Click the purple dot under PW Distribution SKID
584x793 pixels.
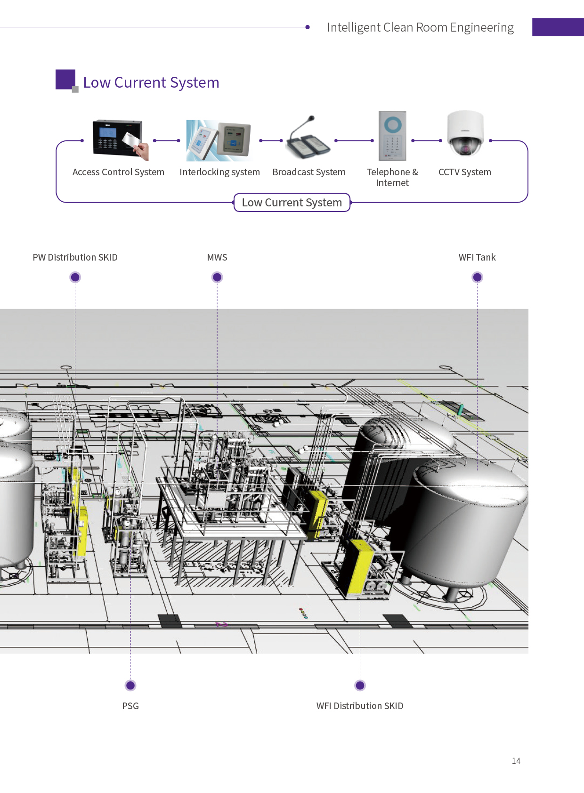[75, 277]
